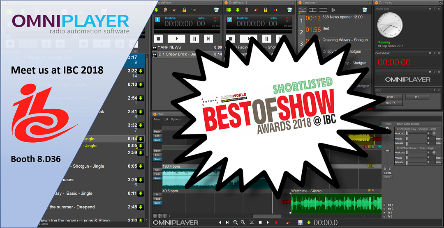Save the mix with the floppy disk icon
Image resolution: width=444 pixels, height=228 pixels.
(x=300, y=222)
